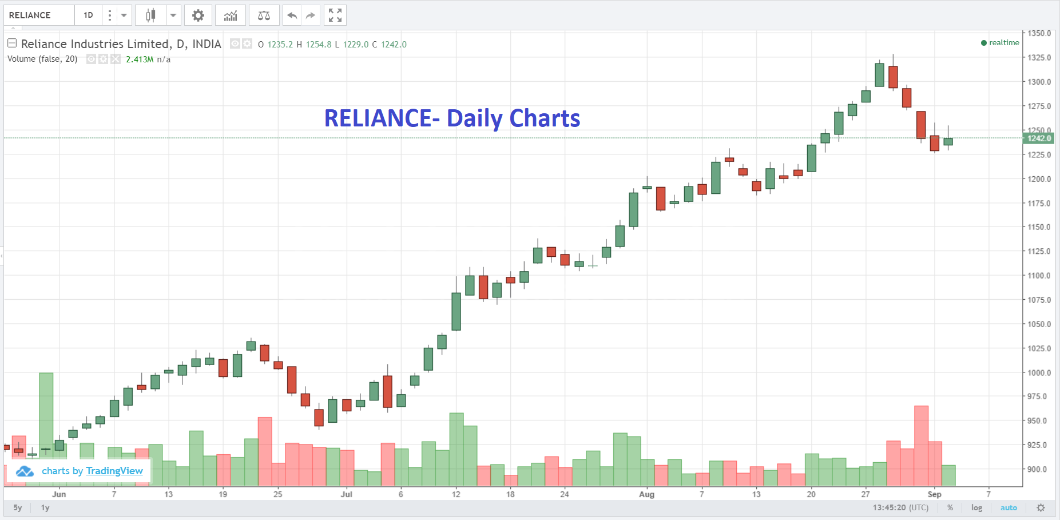Expand the interval dropdown arrow
Screen dimensions: 1060x520
coord(124,15)
